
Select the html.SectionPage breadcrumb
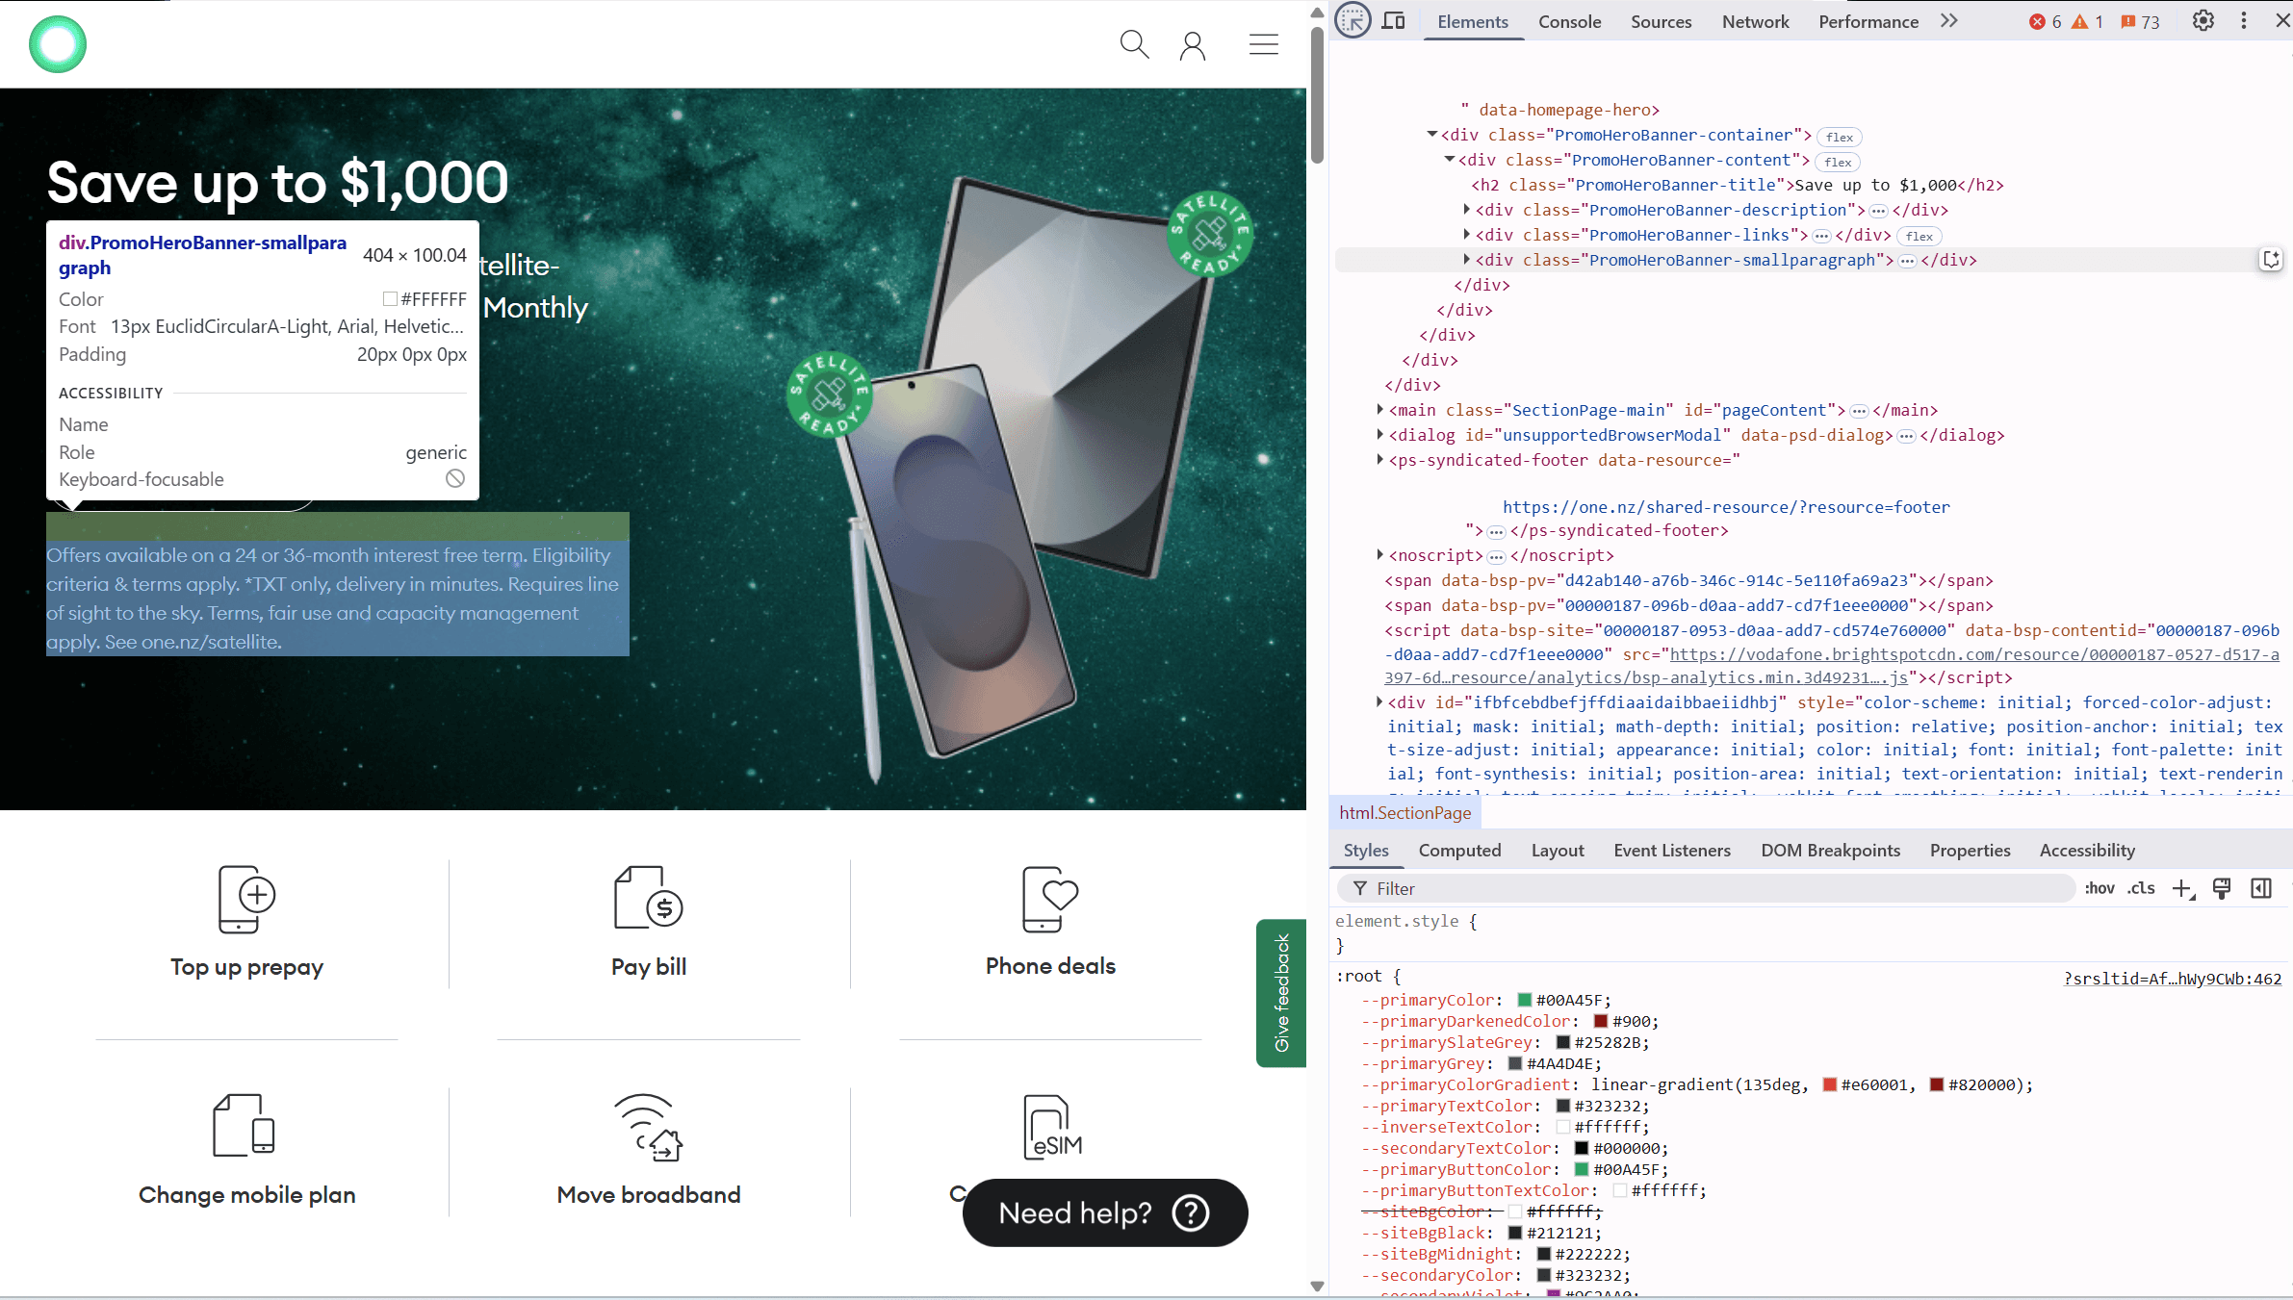[1405, 813]
